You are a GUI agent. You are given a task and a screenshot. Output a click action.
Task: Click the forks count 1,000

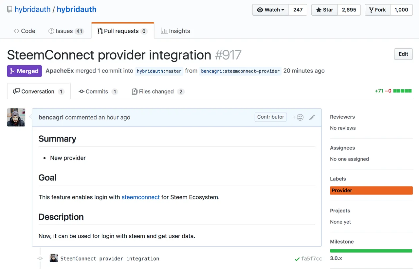tap(401, 10)
